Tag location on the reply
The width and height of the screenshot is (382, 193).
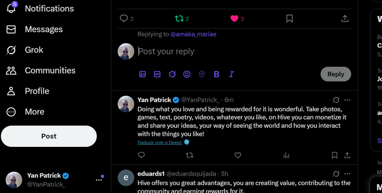click(202, 74)
